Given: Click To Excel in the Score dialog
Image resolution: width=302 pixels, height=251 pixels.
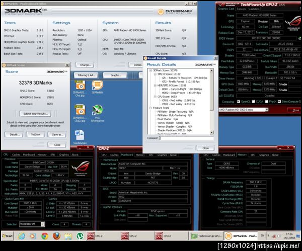Looking at the screenshot, I should click(36, 134).
